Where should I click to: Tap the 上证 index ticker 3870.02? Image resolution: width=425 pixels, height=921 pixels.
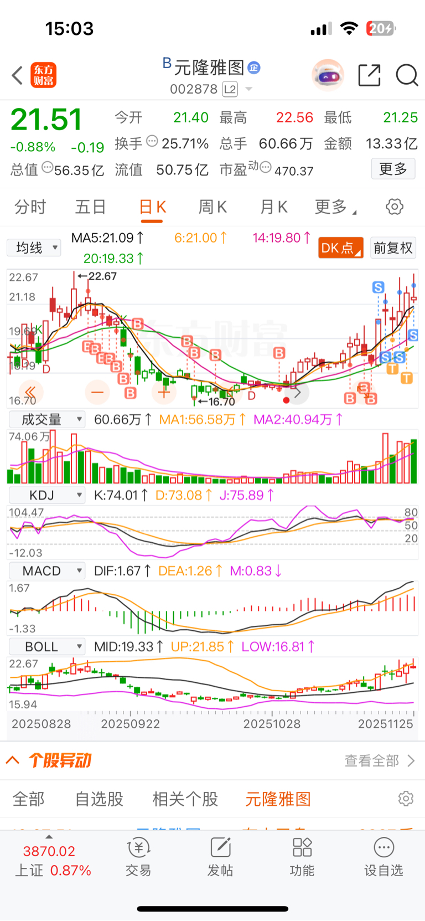[x=49, y=851]
